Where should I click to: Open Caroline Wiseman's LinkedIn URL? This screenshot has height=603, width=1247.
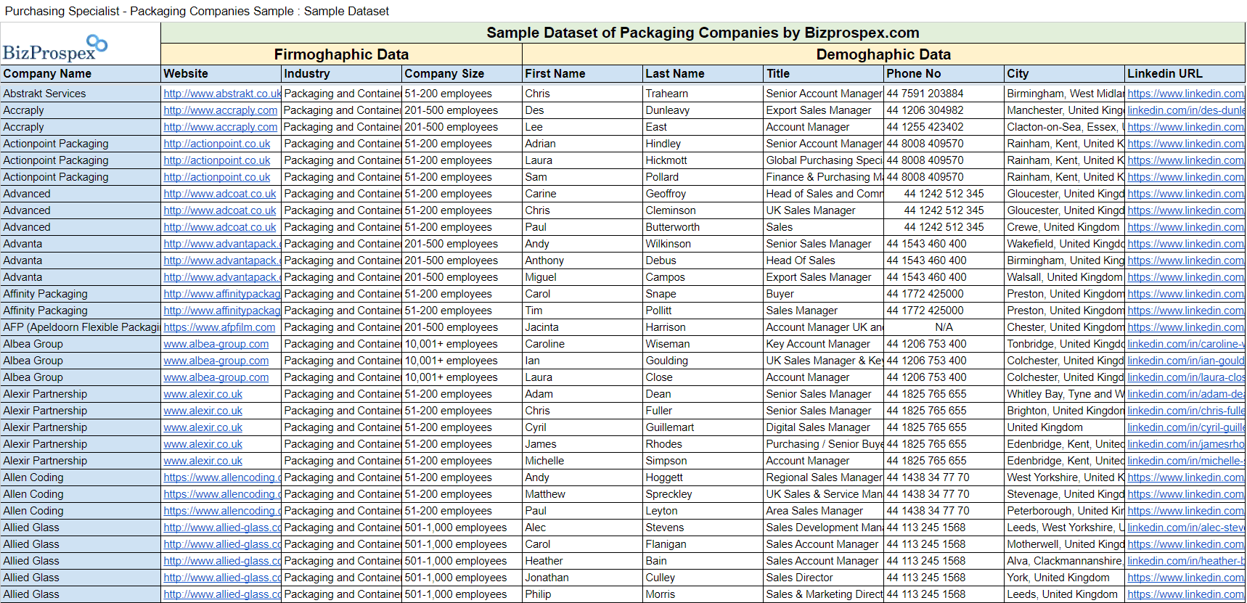pyautogui.click(x=1185, y=344)
